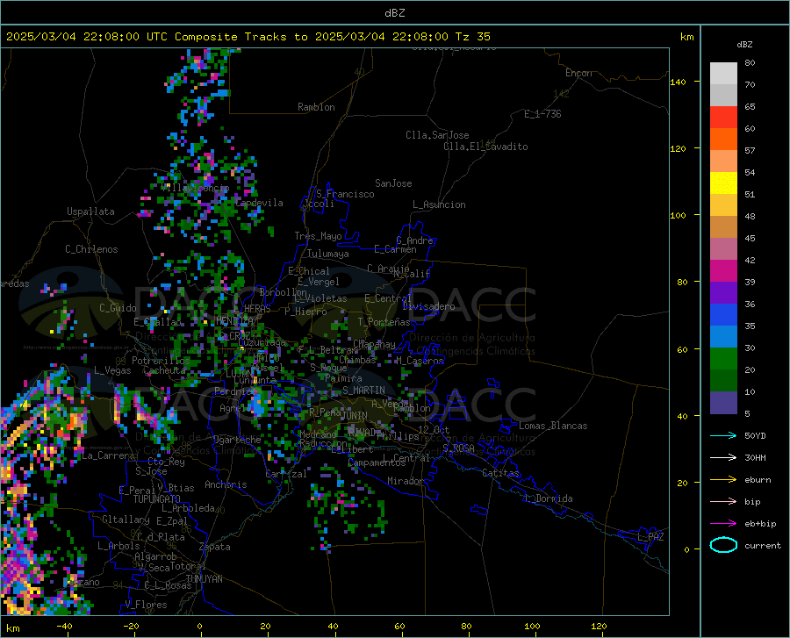Pick the magenta 39-42 dBZ color swatch
790x638 pixels.
click(723, 271)
